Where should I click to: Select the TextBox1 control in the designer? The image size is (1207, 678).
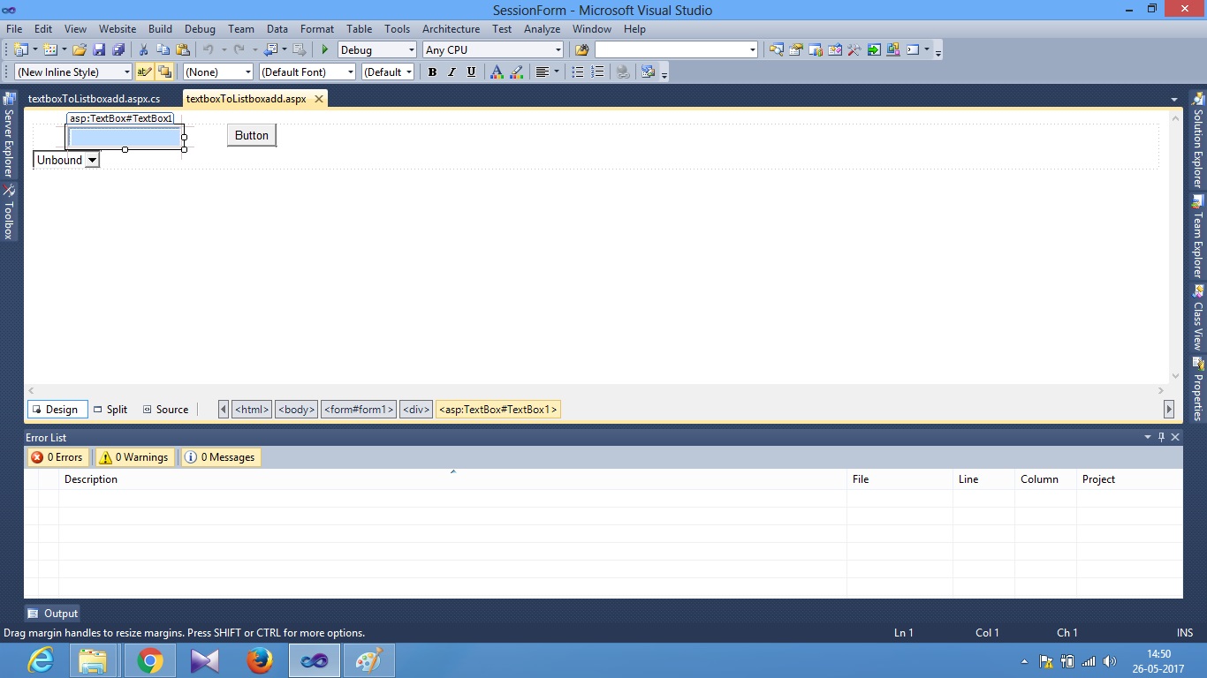click(x=124, y=137)
